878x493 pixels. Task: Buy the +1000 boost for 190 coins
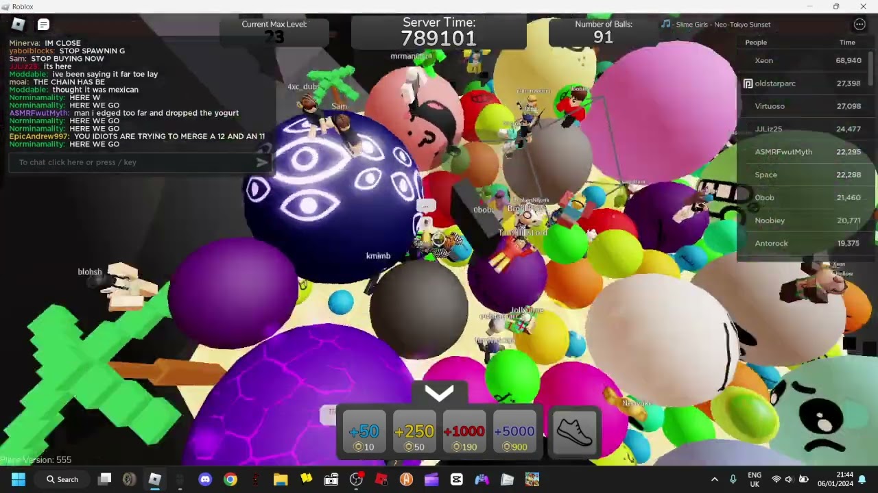464,431
